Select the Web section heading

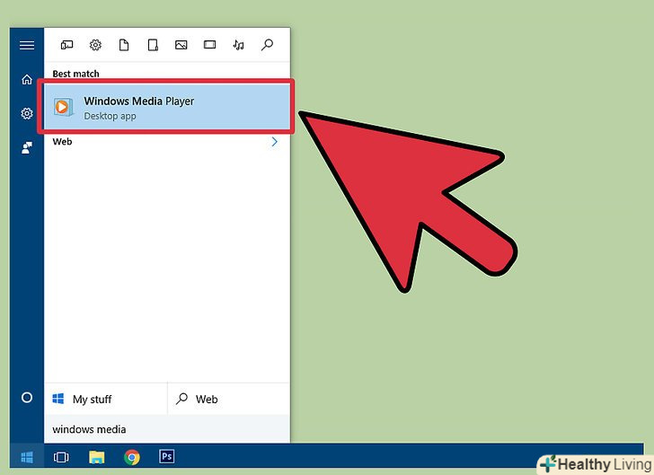click(x=62, y=142)
